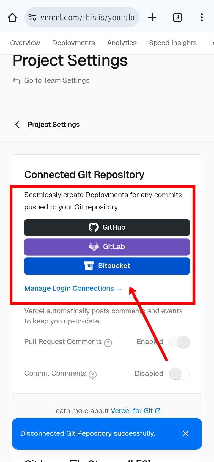Open the tab switcher showing 8 tabs
The width and height of the screenshot is (214, 462).
pos(177,18)
